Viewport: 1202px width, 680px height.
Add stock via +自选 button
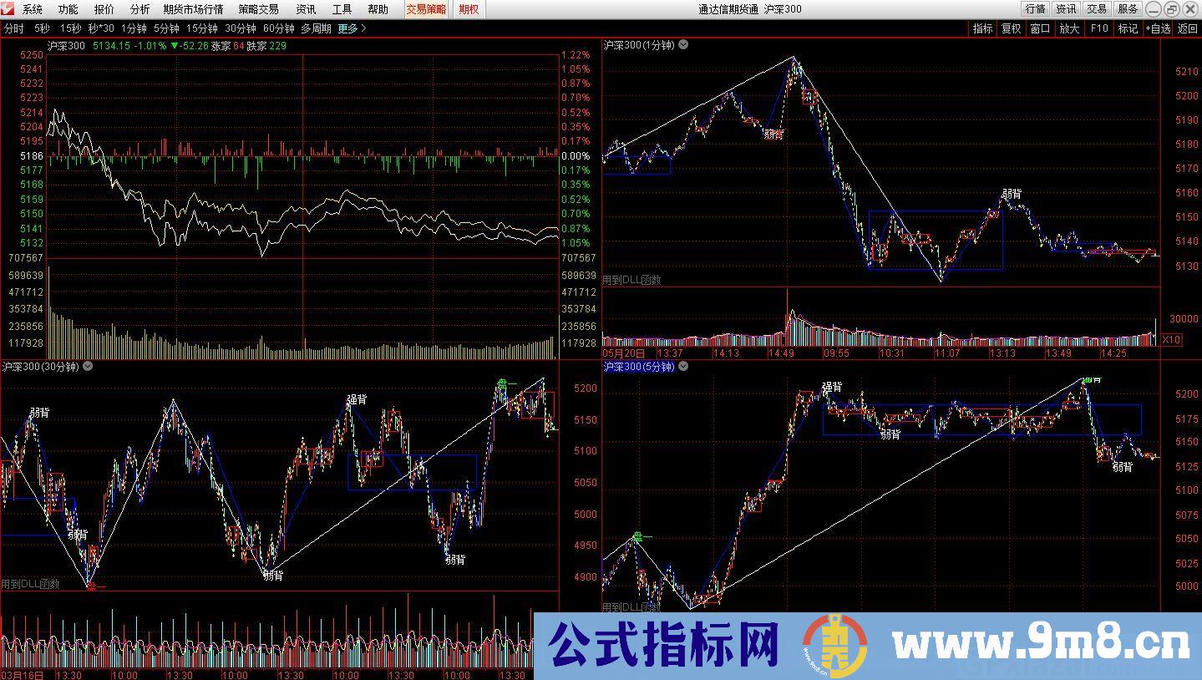(1158, 28)
